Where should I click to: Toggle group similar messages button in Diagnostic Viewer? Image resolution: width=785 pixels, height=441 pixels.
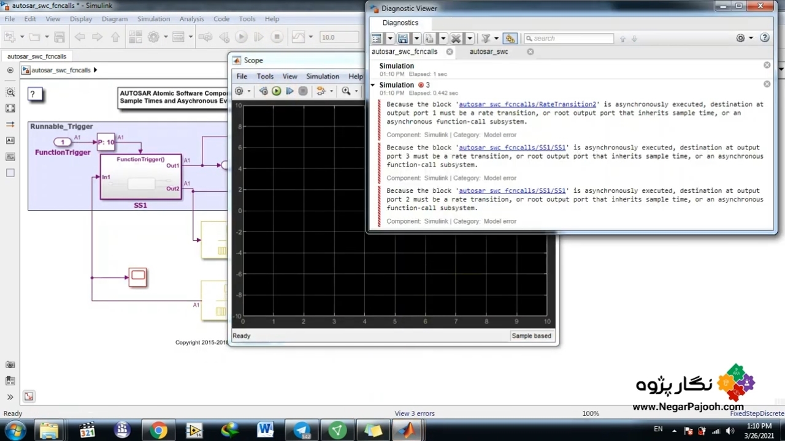coord(510,39)
